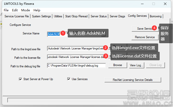Viewport: 173px width, 107px height.
Task: Click the red step 3 badge
Action: tap(106, 56)
